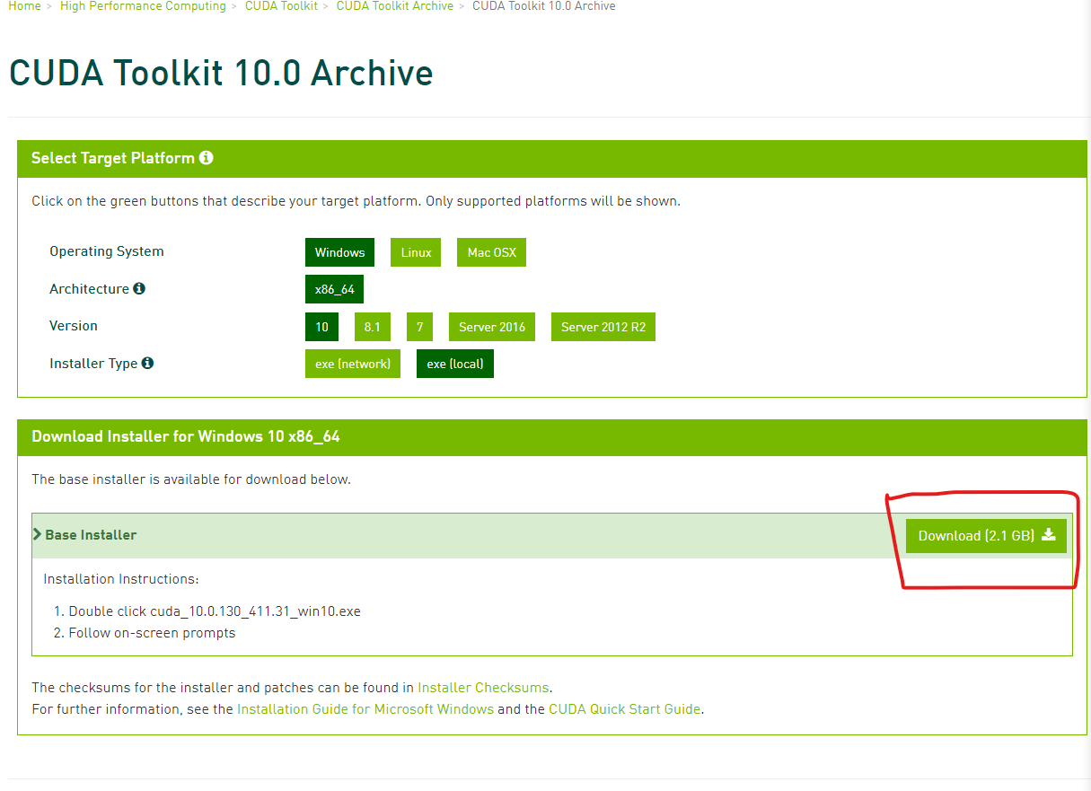Click the installer filename cuda_10.0.130_411.31_win10.exe text
Screen dimensions: 1091x791
pyautogui.click(x=255, y=611)
